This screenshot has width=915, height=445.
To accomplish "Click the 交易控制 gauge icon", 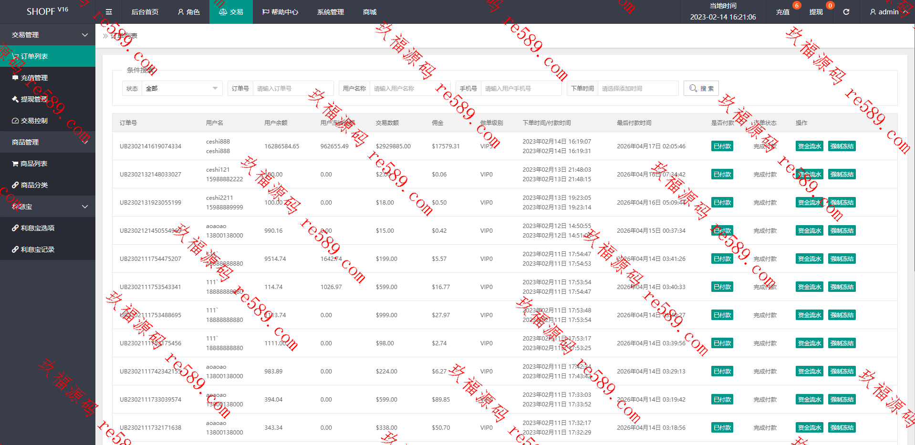I will [15, 121].
